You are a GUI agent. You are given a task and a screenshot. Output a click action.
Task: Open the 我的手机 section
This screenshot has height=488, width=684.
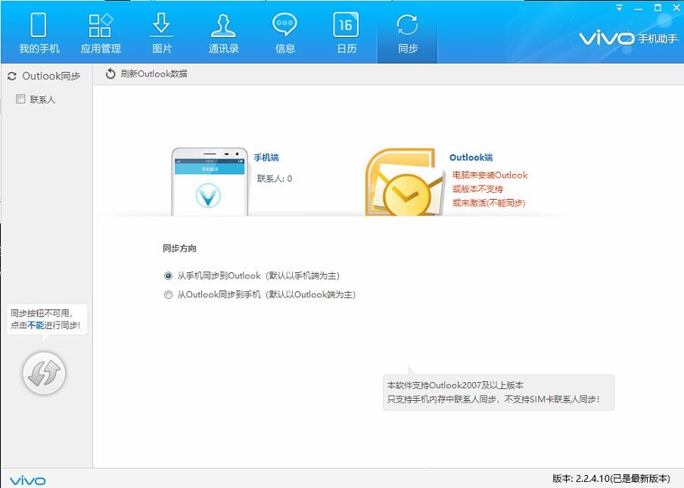39,33
